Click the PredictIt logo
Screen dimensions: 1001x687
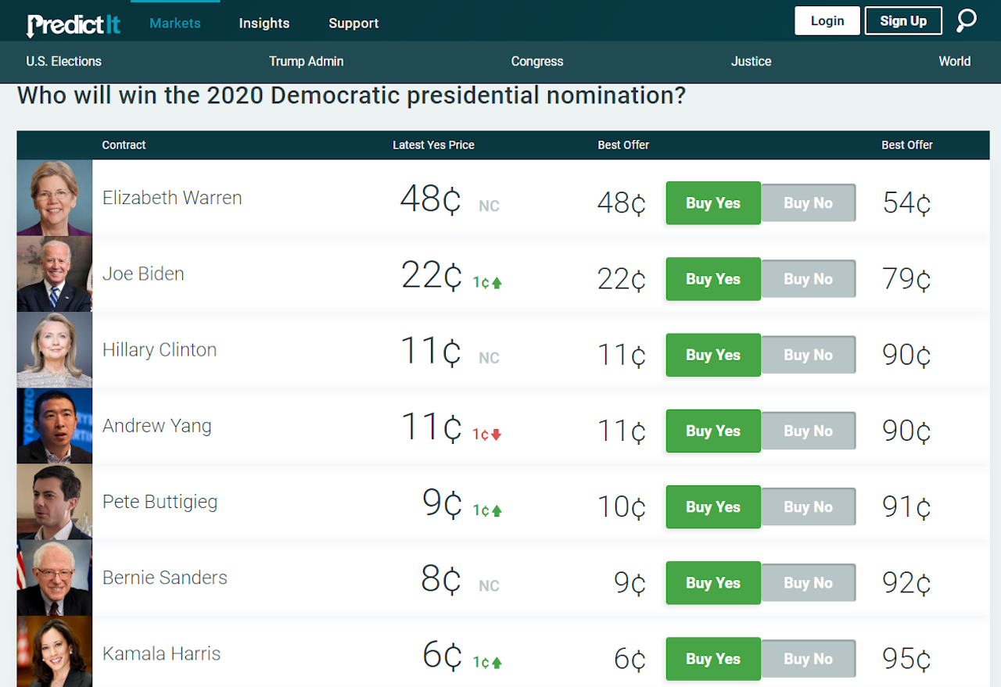(x=74, y=24)
